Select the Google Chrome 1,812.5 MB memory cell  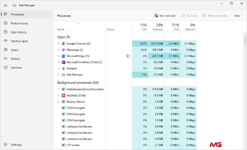pos(156,44)
